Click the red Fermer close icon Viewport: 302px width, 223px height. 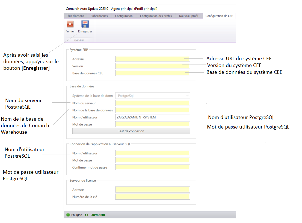pyautogui.click(x=70, y=24)
